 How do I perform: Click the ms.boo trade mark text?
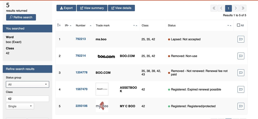coord(101,39)
